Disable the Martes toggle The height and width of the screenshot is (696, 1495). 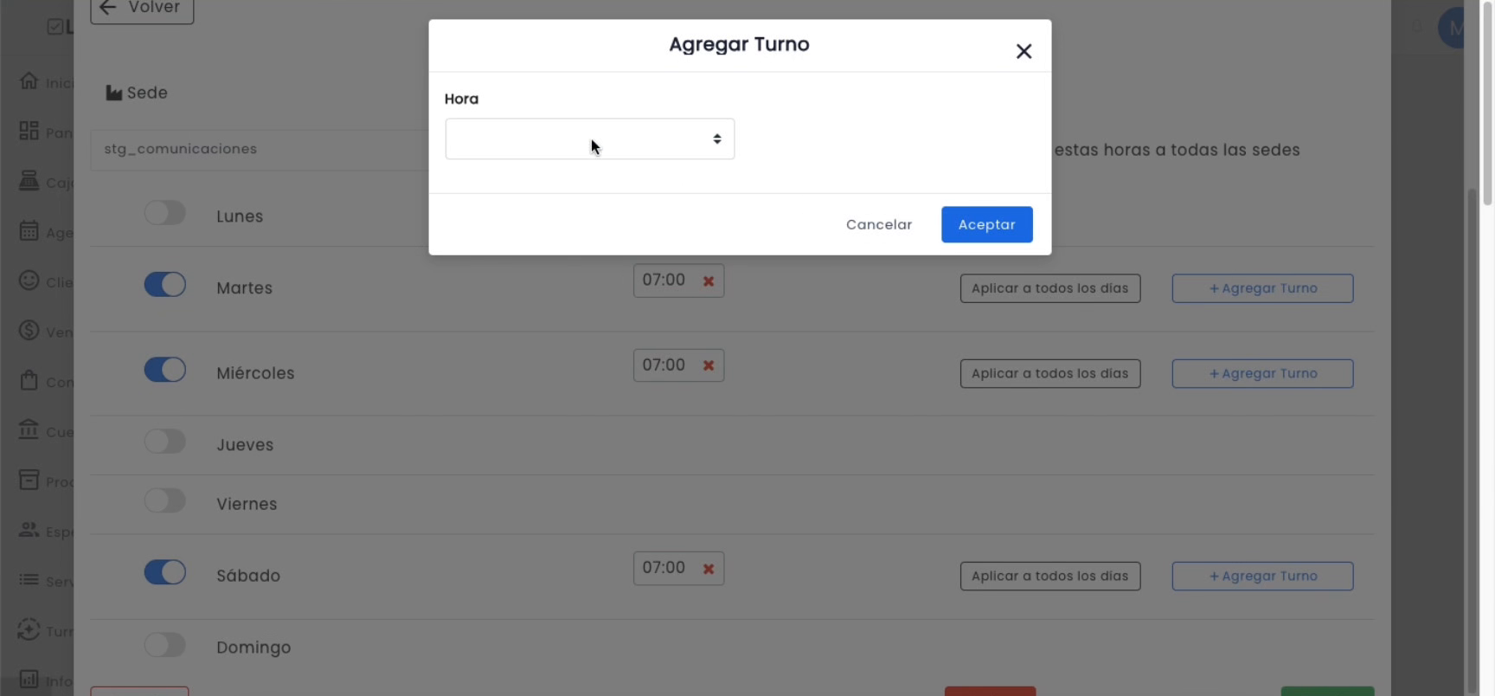pos(164,285)
